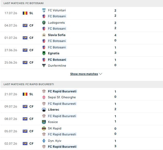
Task: Click the Liberec team logo
Action: click(44, 110)
